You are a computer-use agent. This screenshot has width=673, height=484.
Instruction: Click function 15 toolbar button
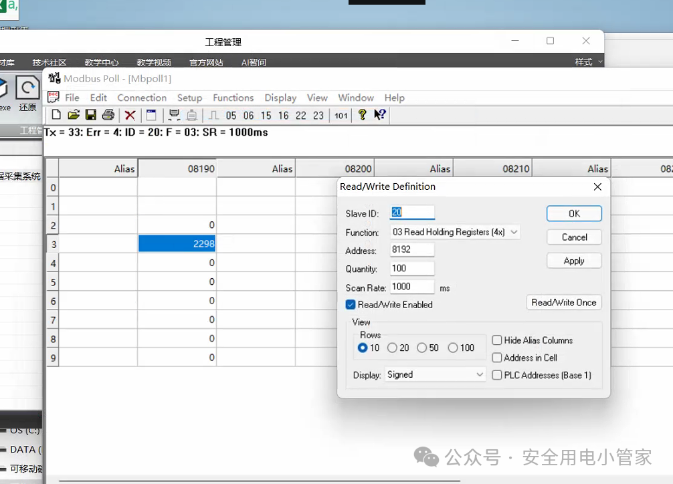point(266,116)
